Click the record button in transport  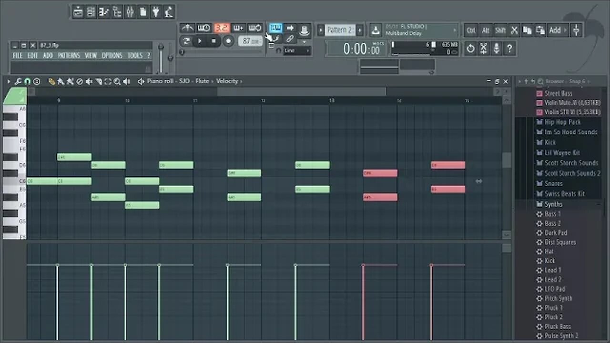228,41
